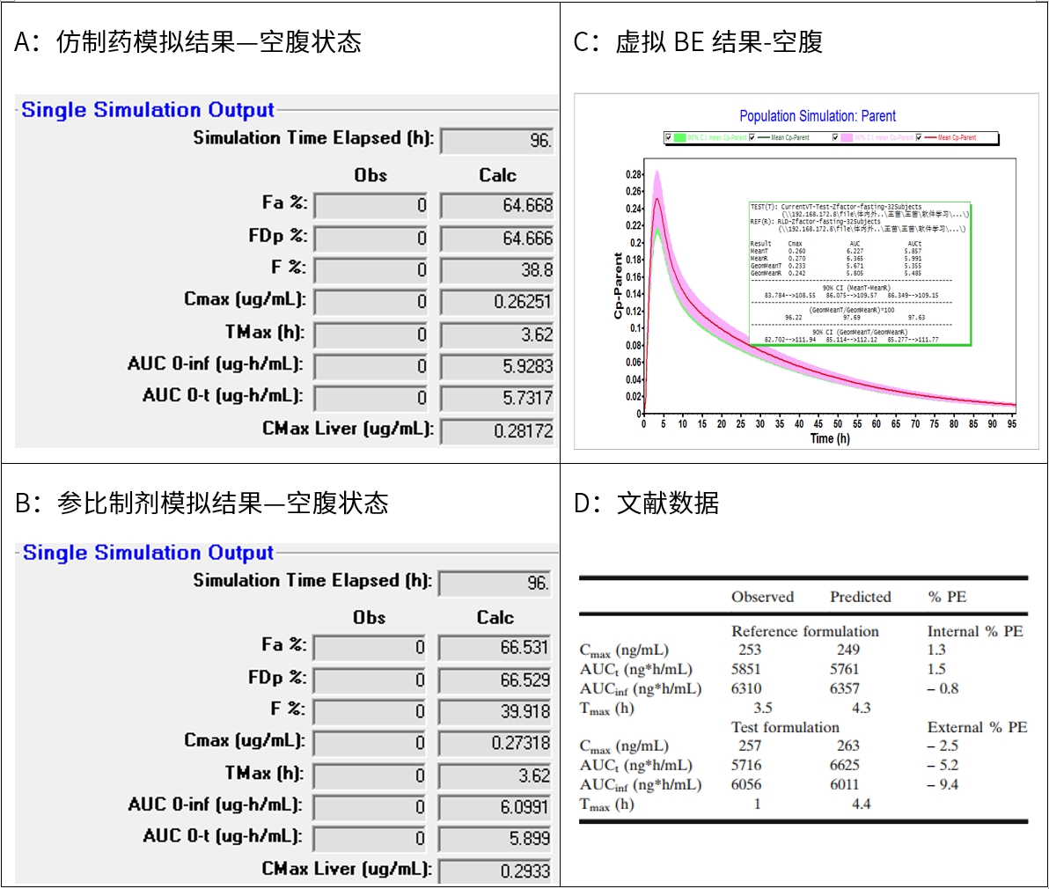Viewport: 1049px width, 889px height.
Task: Click the Population Simulation: Parent chart title
Action: coord(817,116)
